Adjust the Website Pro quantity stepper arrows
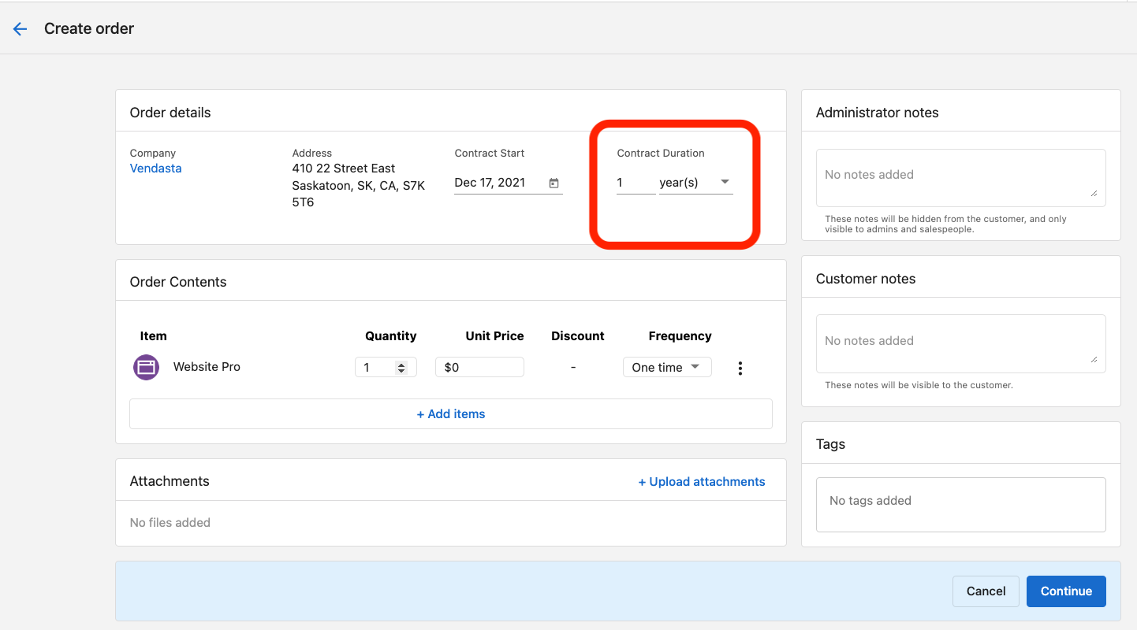This screenshot has width=1137, height=630. [x=401, y=368]
